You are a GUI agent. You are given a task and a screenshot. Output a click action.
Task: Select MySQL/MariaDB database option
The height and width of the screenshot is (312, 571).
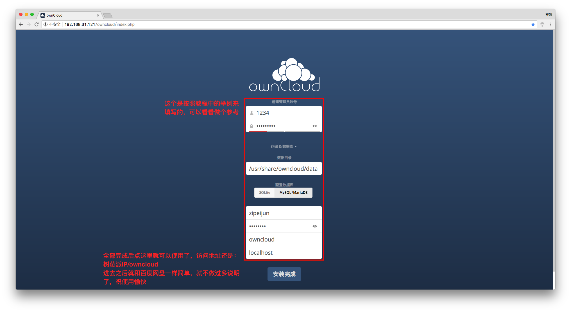293,193
